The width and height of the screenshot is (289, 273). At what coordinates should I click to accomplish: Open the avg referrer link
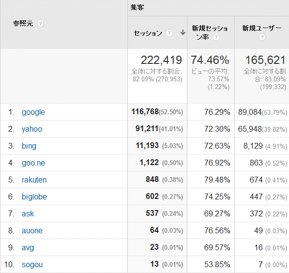pyautogui.click(x=28, y=248)
